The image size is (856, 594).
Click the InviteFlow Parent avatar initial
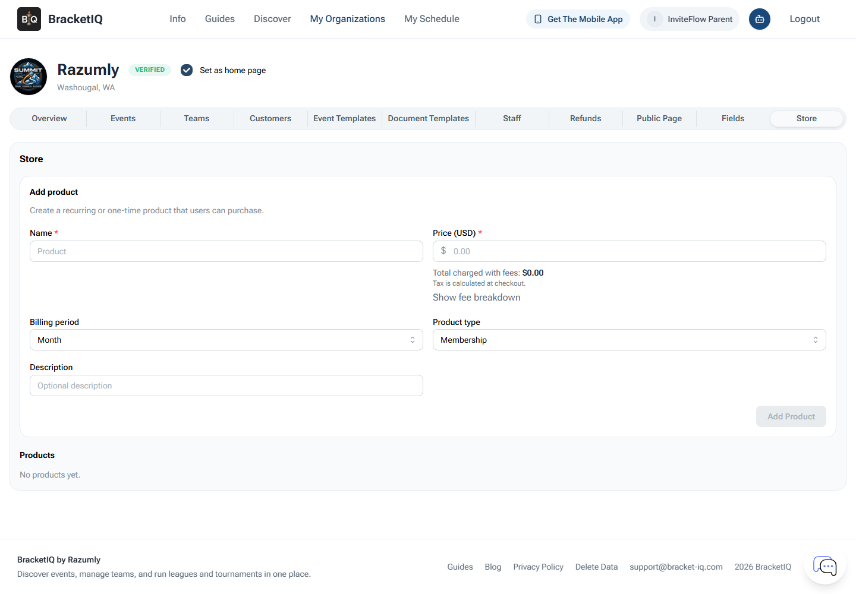pos(654,19)
